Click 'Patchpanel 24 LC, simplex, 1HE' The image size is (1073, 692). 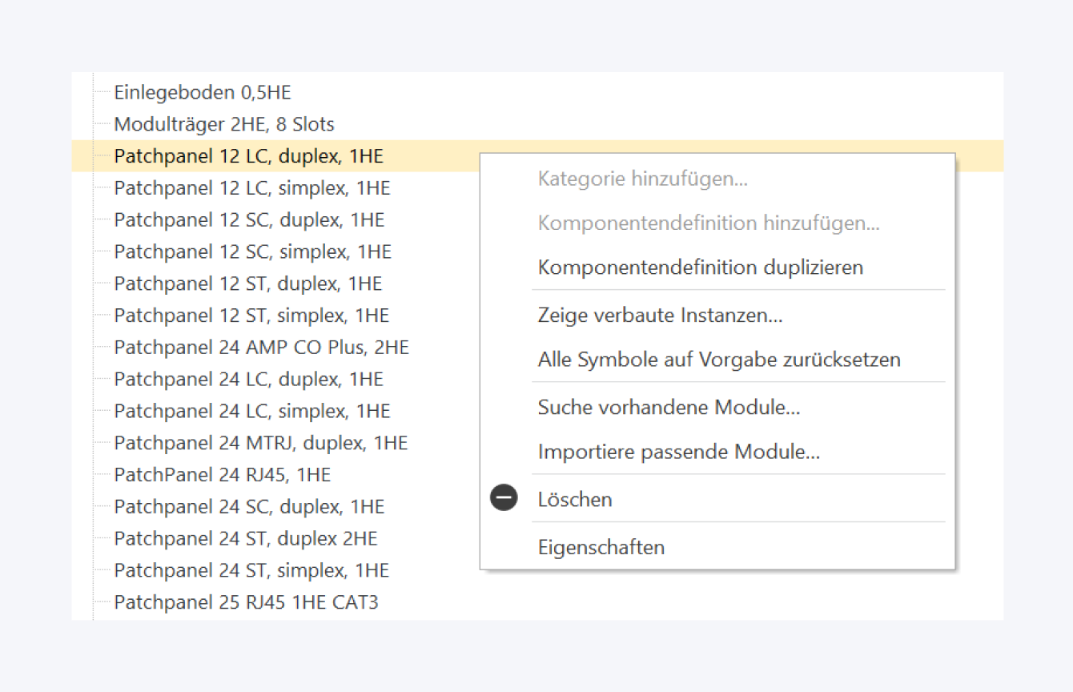[x=252, y=411]
